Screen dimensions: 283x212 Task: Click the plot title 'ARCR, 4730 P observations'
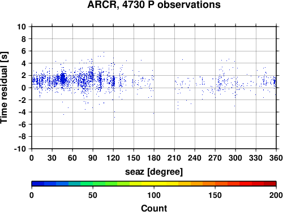point(154,5)
